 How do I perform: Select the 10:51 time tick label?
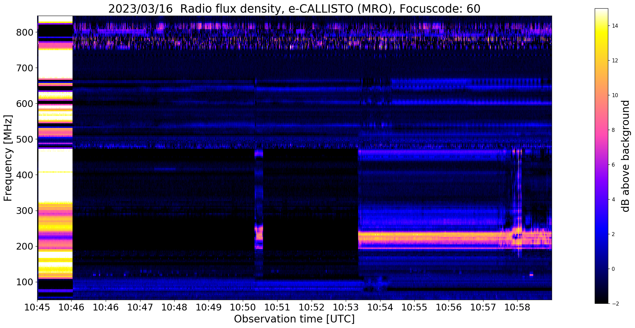pyautogui.click(x=278, y=307)
